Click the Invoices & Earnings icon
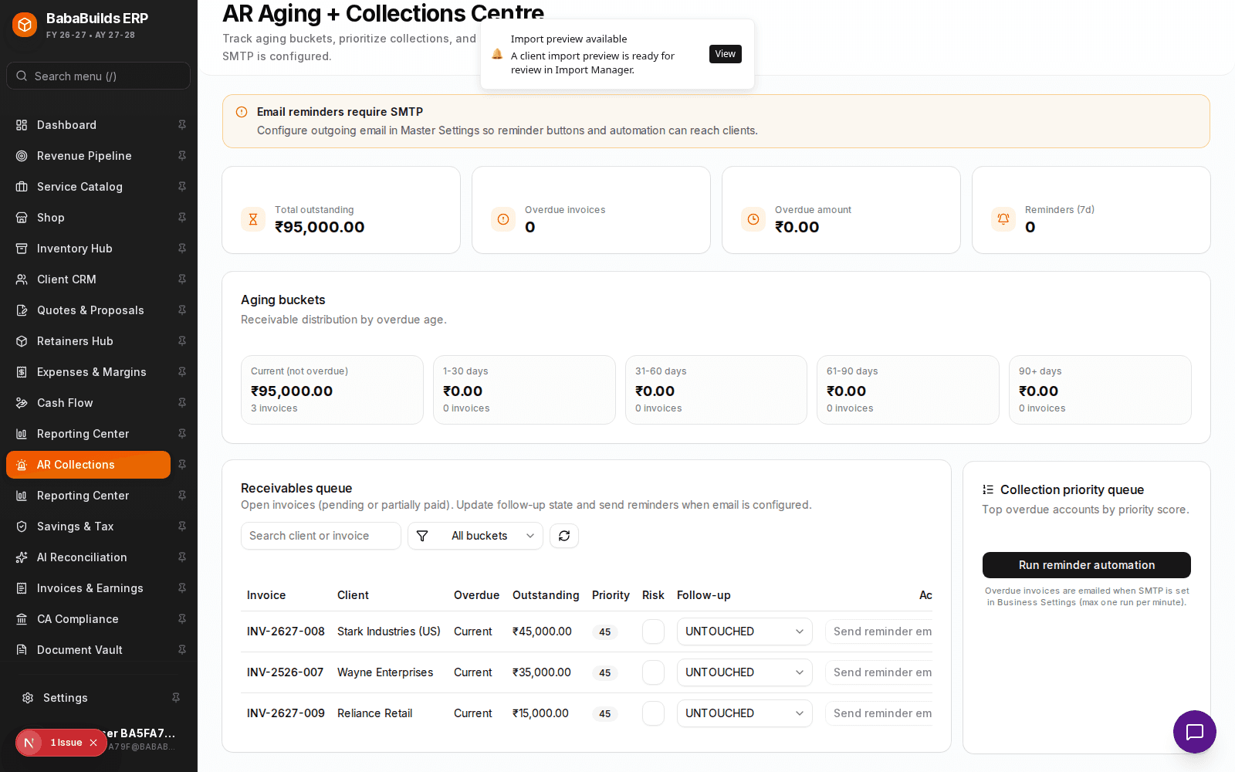 point(22,588)
